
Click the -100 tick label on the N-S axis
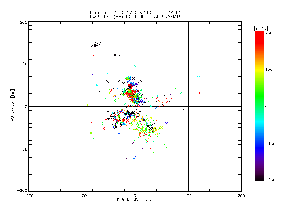[x=22, y=149]
